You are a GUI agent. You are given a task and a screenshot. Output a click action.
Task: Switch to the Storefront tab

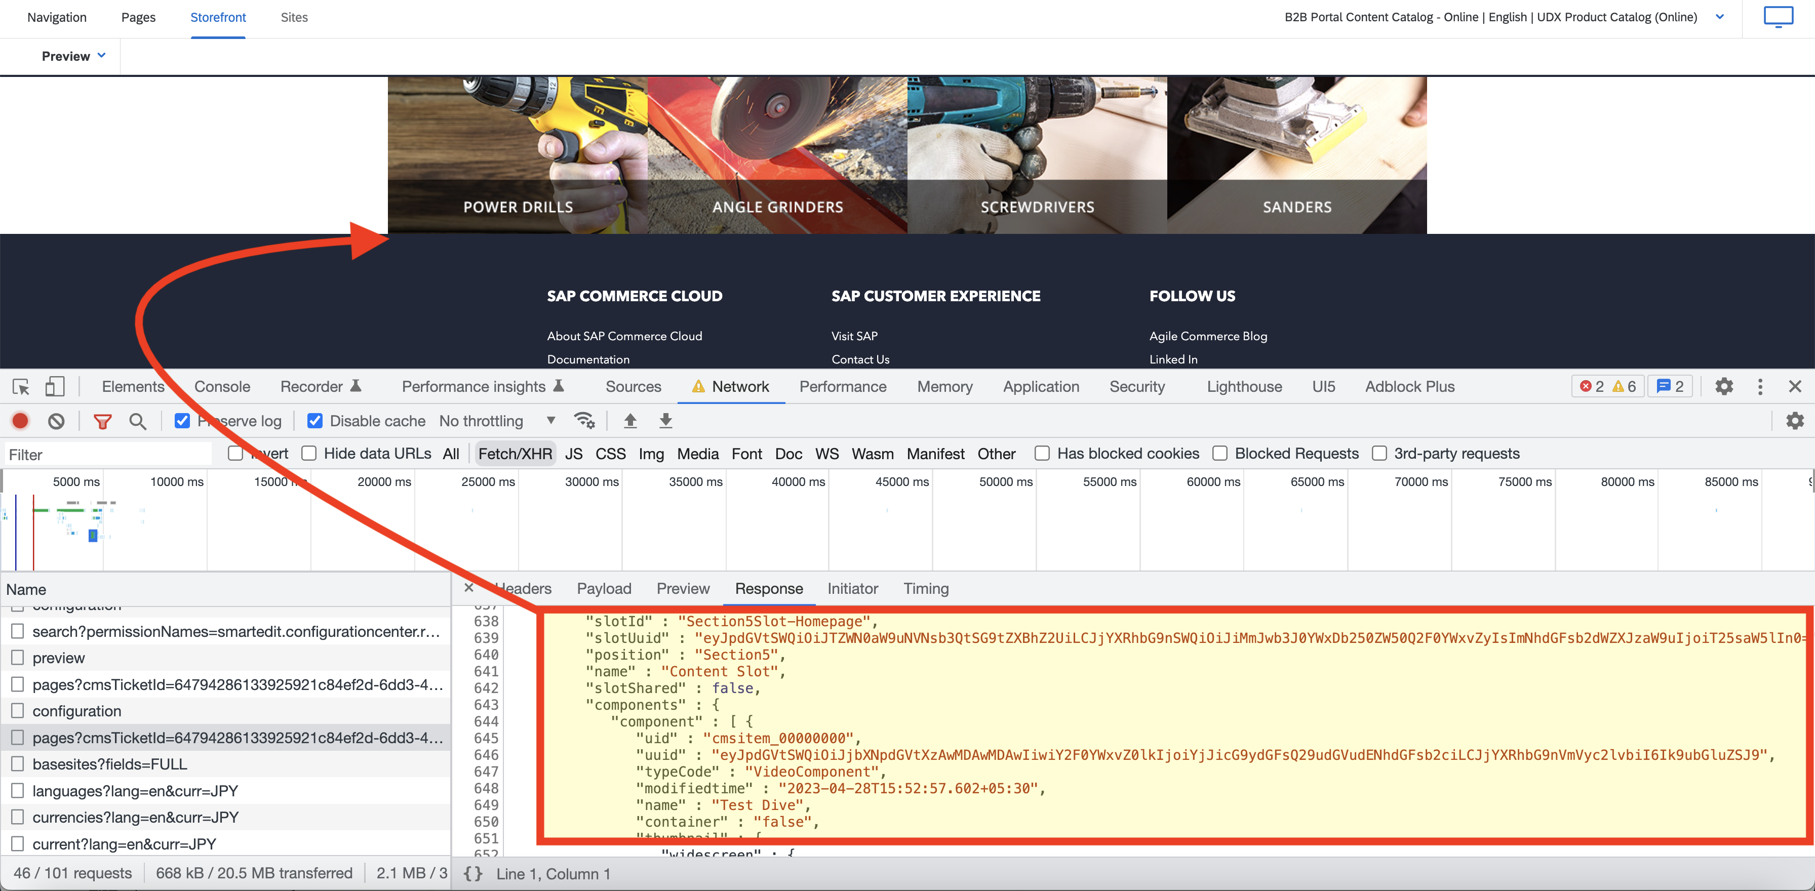218,18
